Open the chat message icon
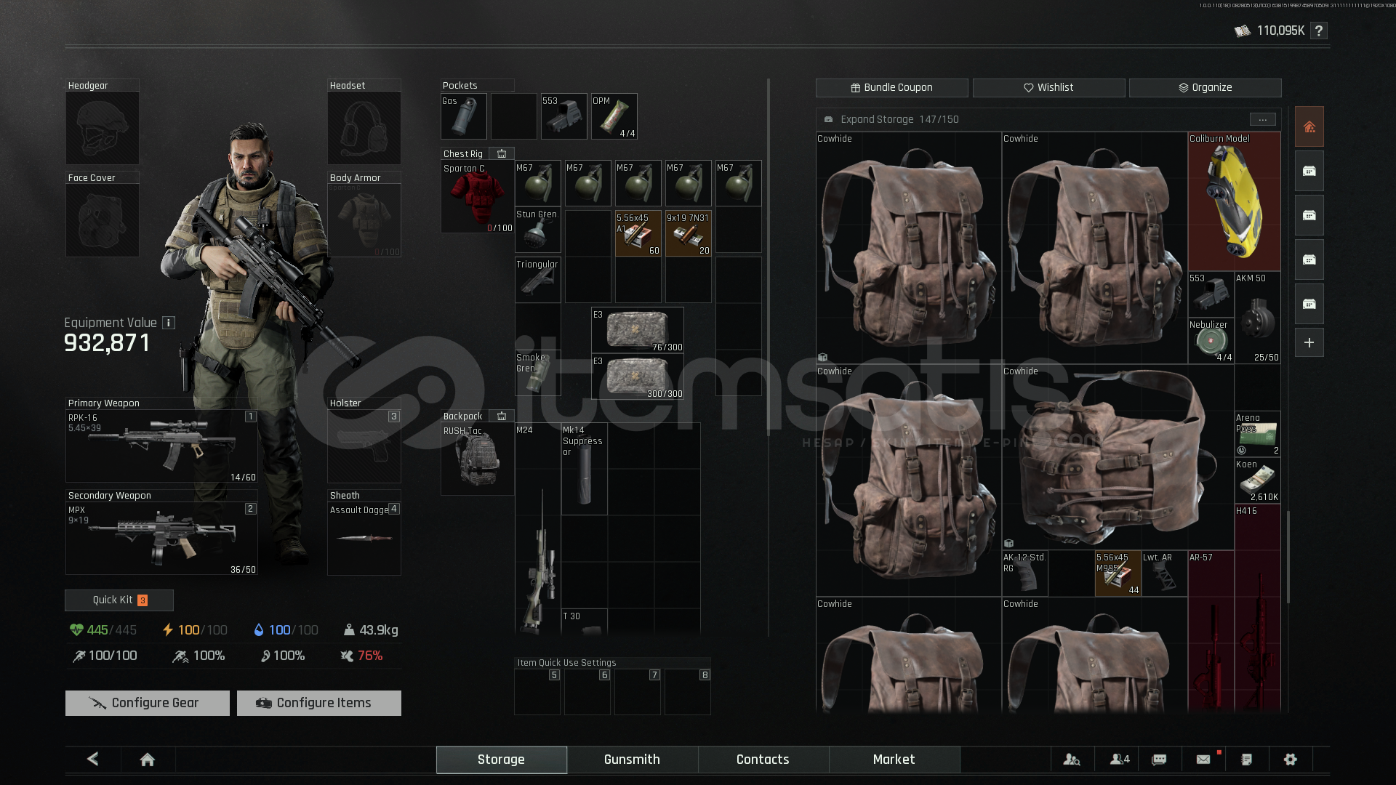Image resolution: width=1396 pixels, height=785 pixels. (1159, 760)
